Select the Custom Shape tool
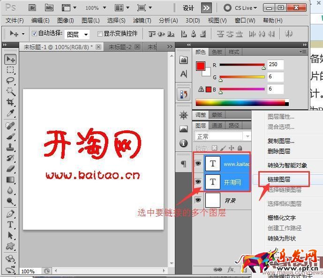 point(10,246)
